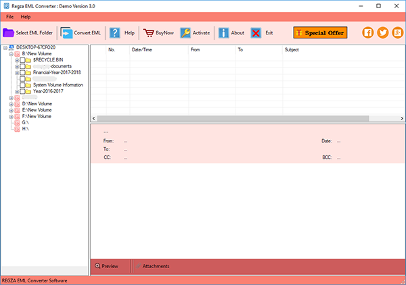Open the File menu
The width and height of the screenshot is (406, 285).
coord(10,16)
